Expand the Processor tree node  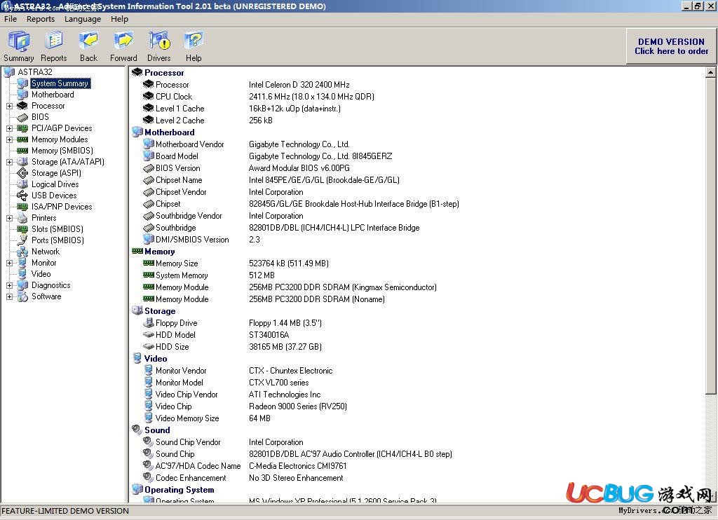click(x=9, y=107)
